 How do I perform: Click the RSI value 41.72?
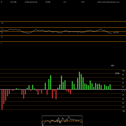tap(116, 33)
